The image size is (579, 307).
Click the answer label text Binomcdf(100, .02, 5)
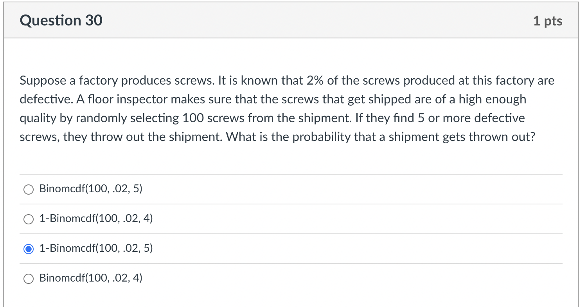point(91,190)
